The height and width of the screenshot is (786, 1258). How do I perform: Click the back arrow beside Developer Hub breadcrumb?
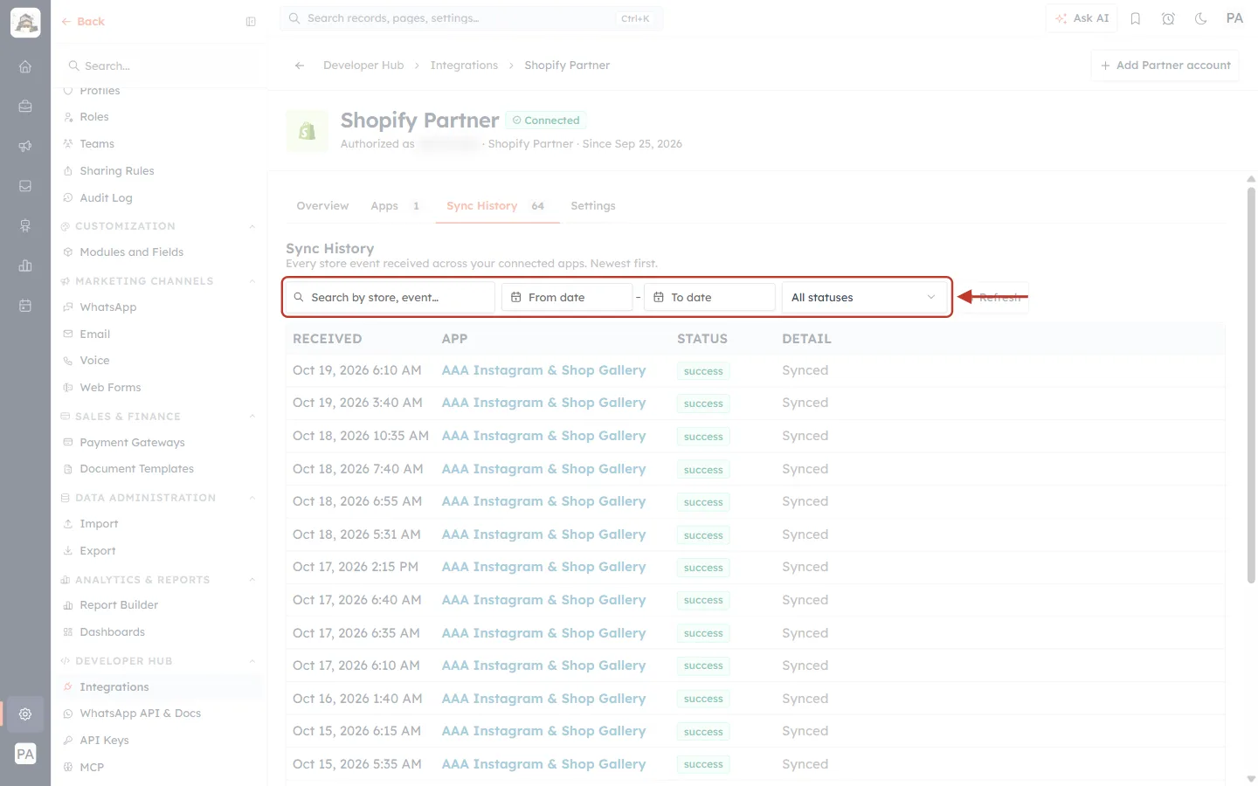click(x=300, y=65)
